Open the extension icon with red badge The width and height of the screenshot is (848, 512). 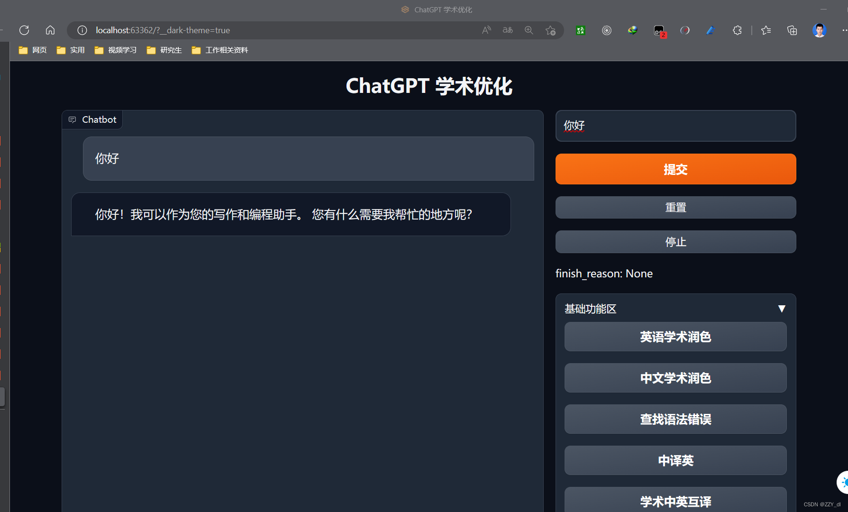tap(659, 31)
